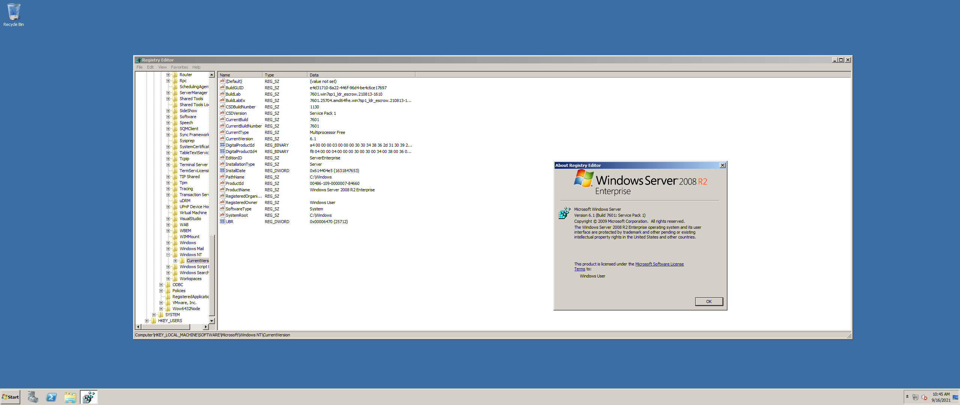Open the File menu
The height and width of the screenshot is (405, 960).
point(139,67)
